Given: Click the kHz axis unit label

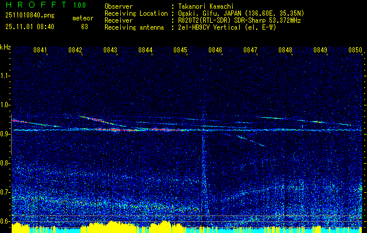Looking at the screenshot, I should (5, 47).
